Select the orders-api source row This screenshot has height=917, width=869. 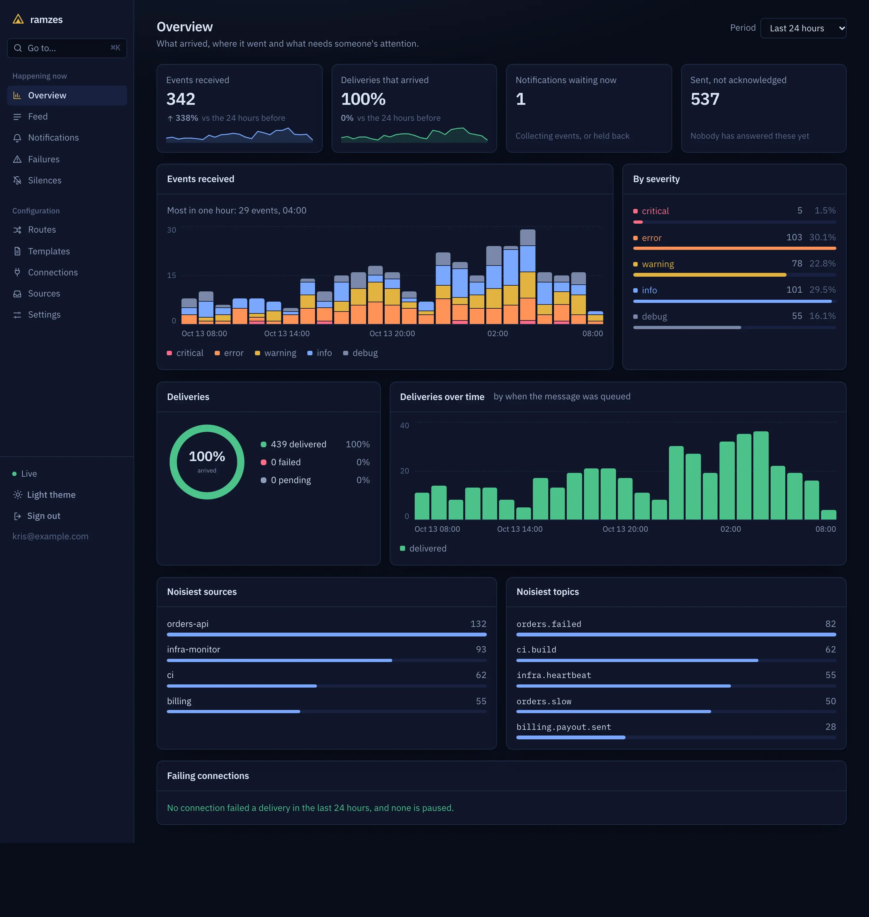pos(327,628)
